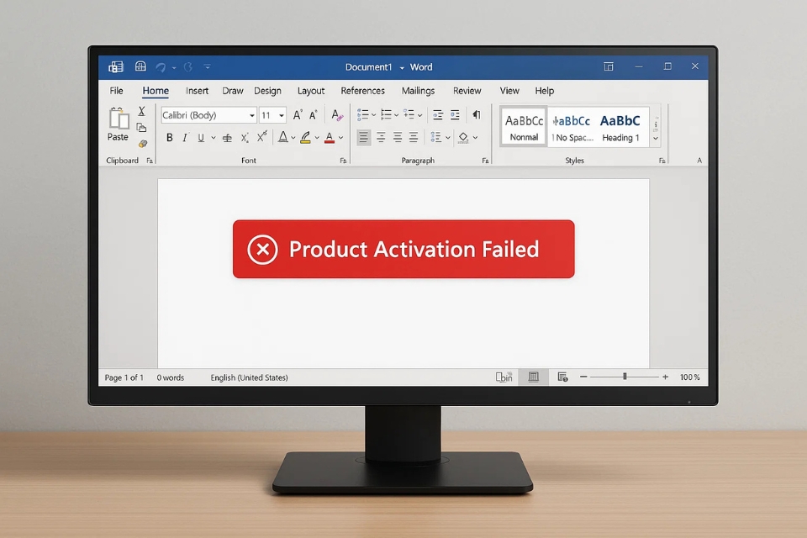Center-align the paragraph text
Viewport: 807px width, 538px height.
point(381,137)
